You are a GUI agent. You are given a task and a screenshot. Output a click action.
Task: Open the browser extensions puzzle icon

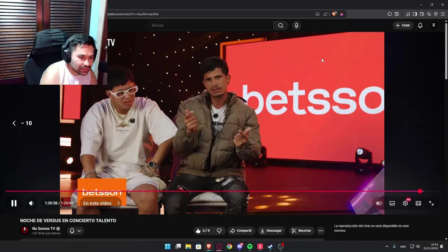click(x=390, y=14)
